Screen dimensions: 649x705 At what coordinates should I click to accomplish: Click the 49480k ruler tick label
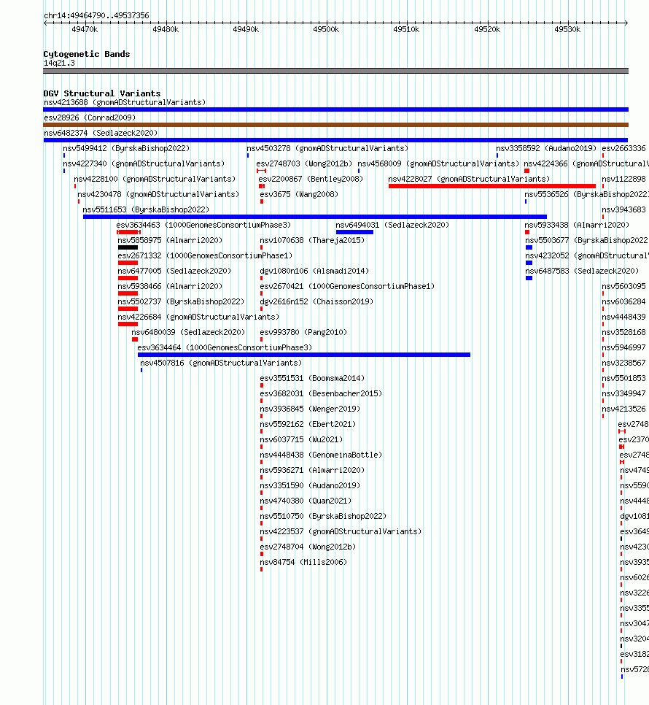tap(166, 29)
